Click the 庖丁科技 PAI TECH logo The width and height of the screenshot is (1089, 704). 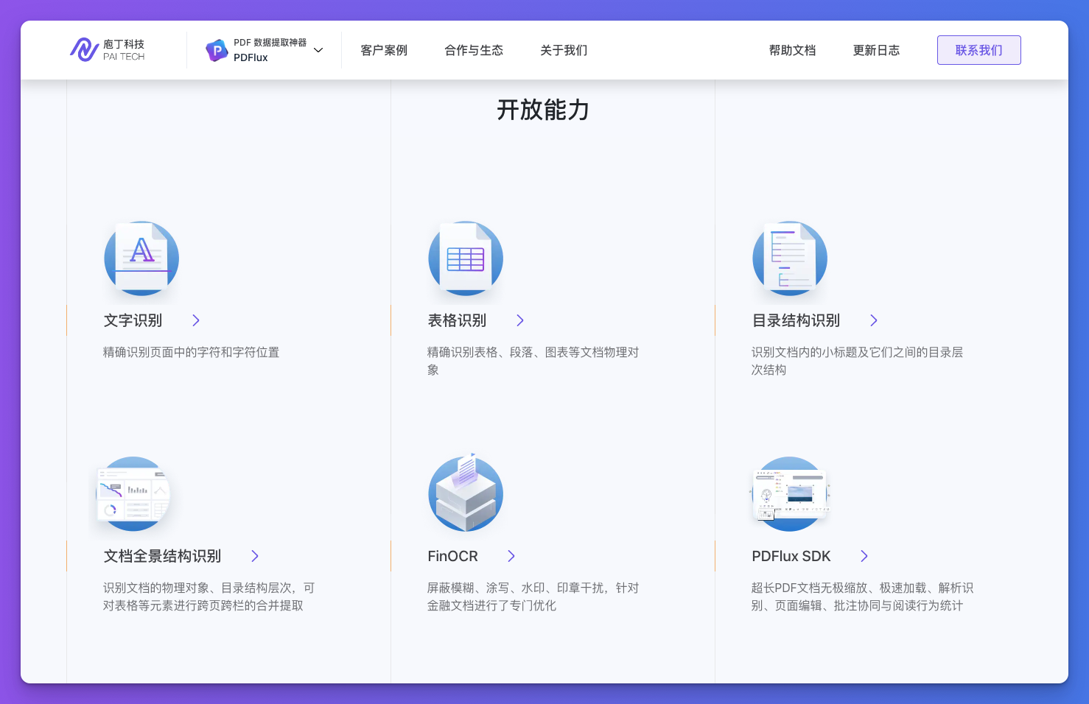pyautogui.click(x=109, y=49)
